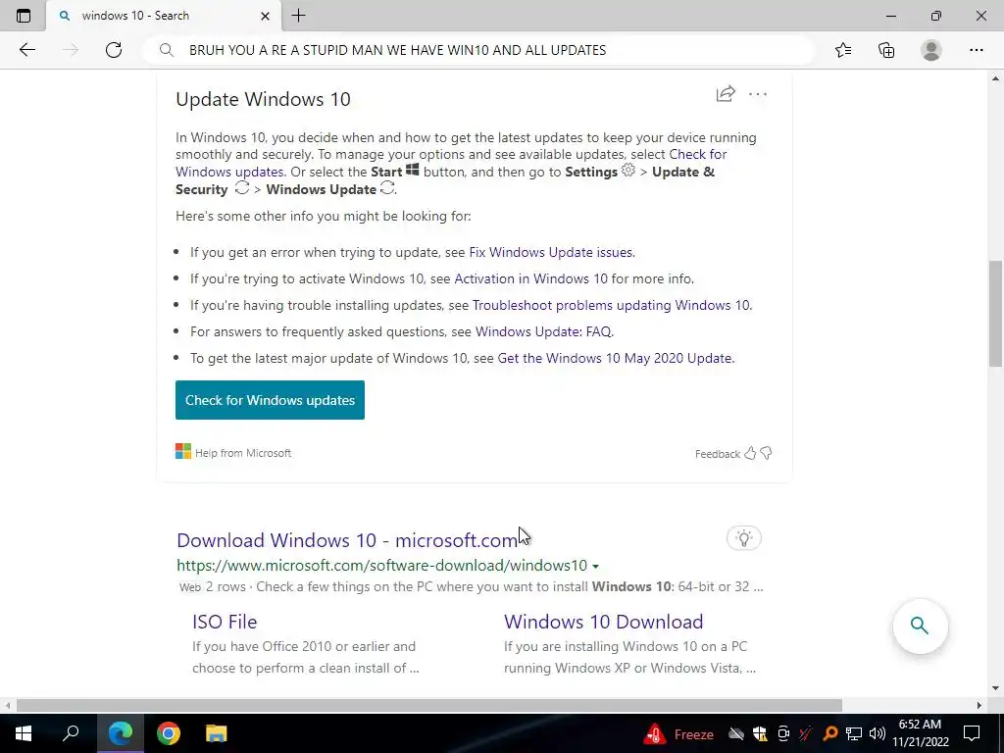Screen dimensions: 1004x753
Task: Click the 'Update Windows 10' heading
Action: [263, 99]
